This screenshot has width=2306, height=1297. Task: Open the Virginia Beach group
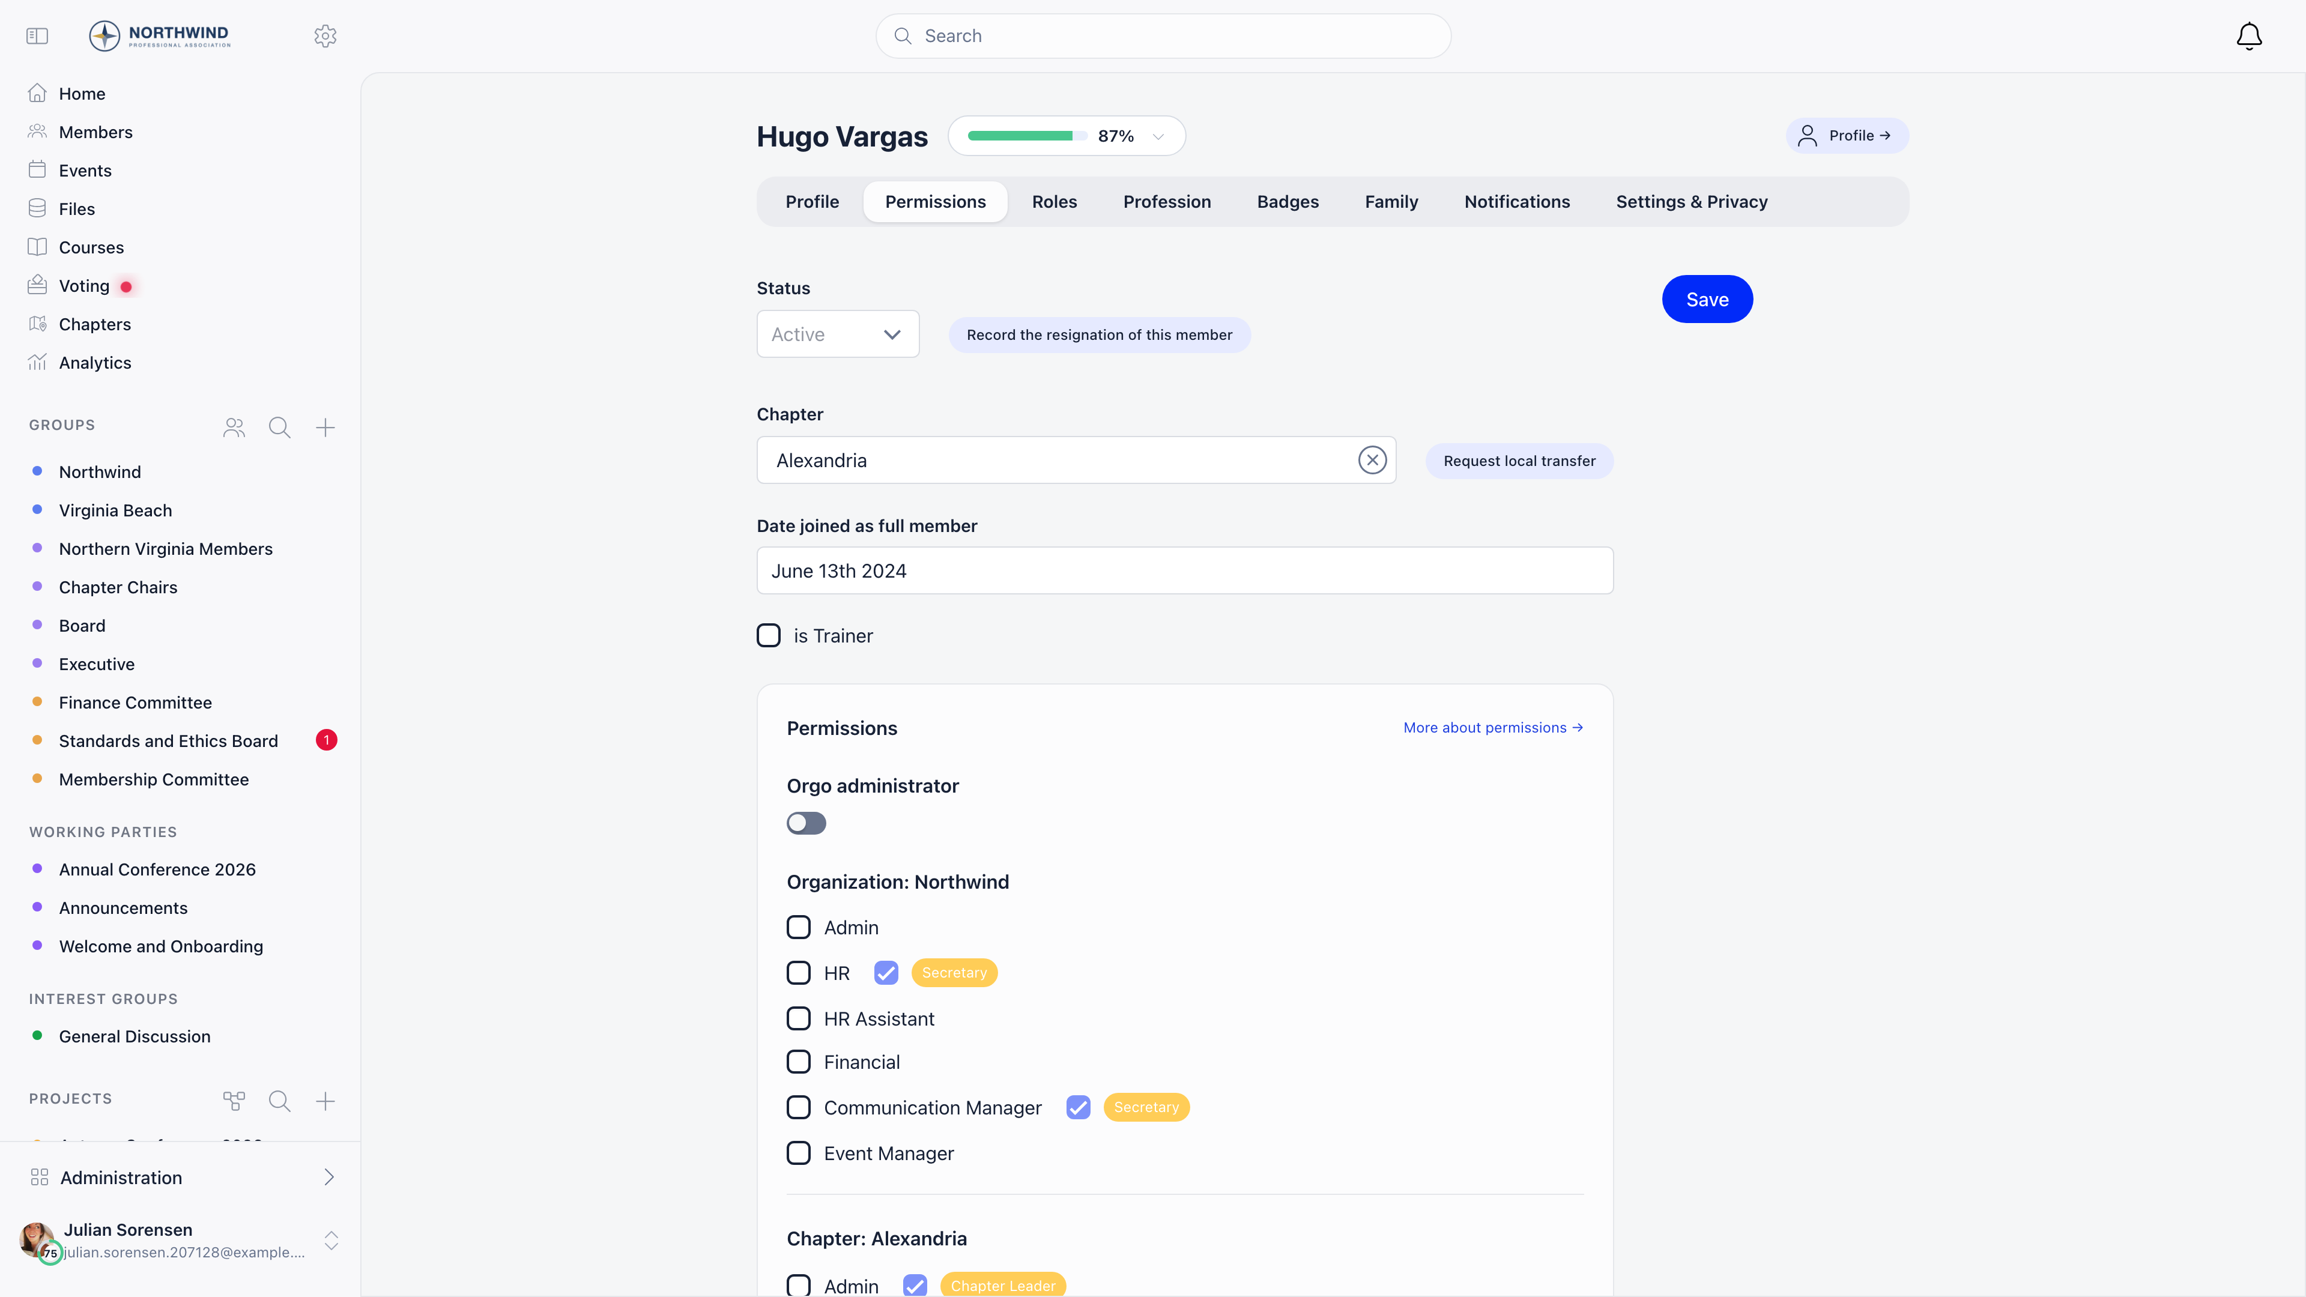(x=115, y=510)
